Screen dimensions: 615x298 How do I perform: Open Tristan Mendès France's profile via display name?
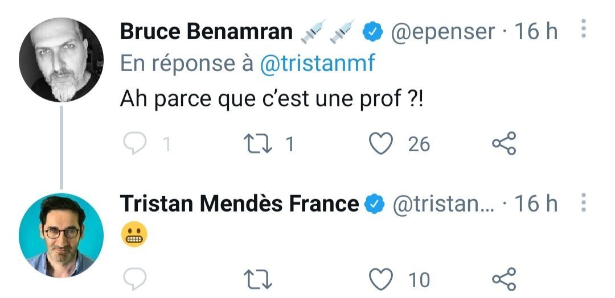[x=239, y=204]
